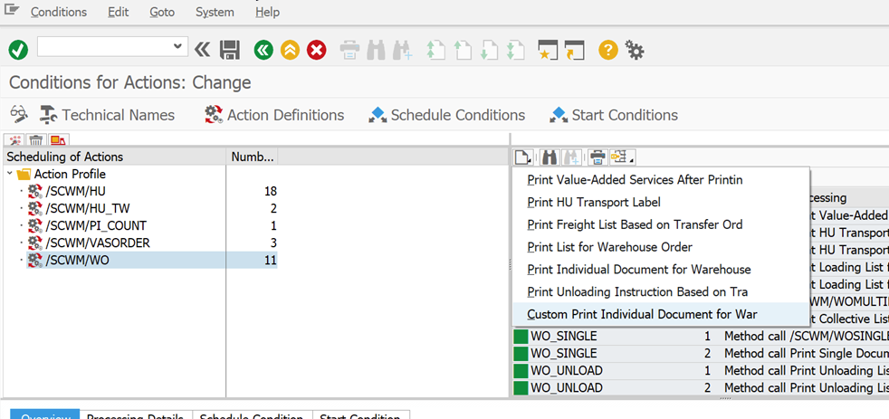
Task: Click the Create New Session icon
Action: tap(548, 50)
